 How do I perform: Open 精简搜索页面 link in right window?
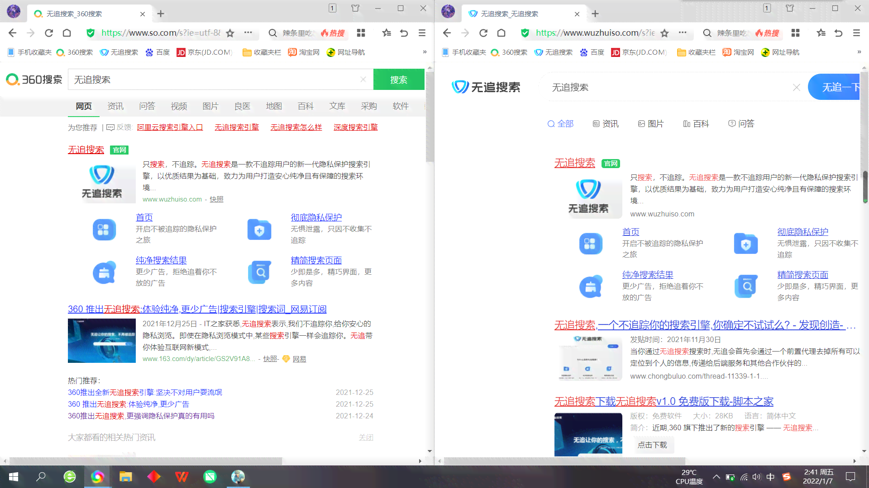coord(802,275)
